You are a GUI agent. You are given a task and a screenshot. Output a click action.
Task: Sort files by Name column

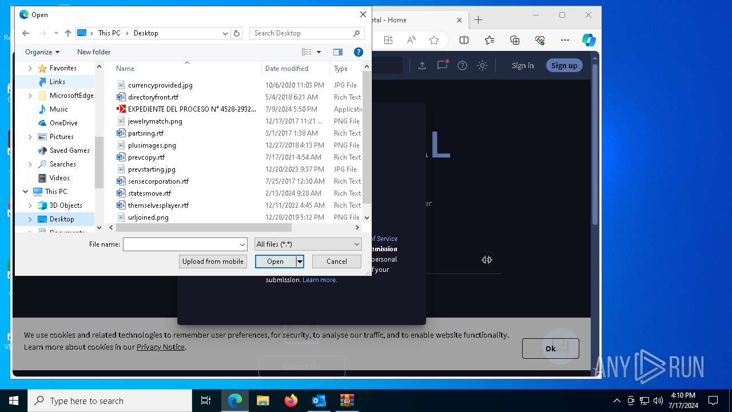point(125,69)
